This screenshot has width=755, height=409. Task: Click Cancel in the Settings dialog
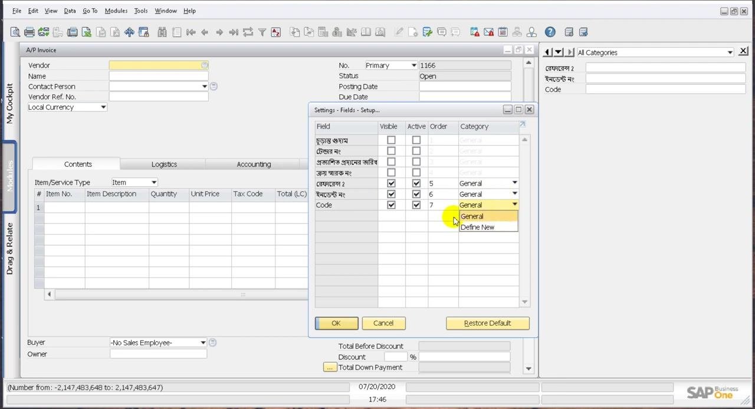click(x=383, y=323)
